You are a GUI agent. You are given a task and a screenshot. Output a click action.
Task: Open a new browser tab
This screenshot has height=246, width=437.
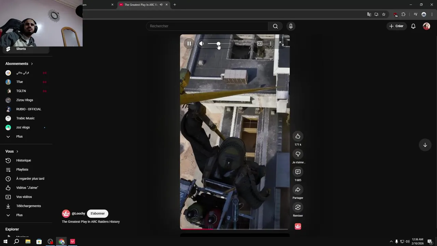point(175,5)
